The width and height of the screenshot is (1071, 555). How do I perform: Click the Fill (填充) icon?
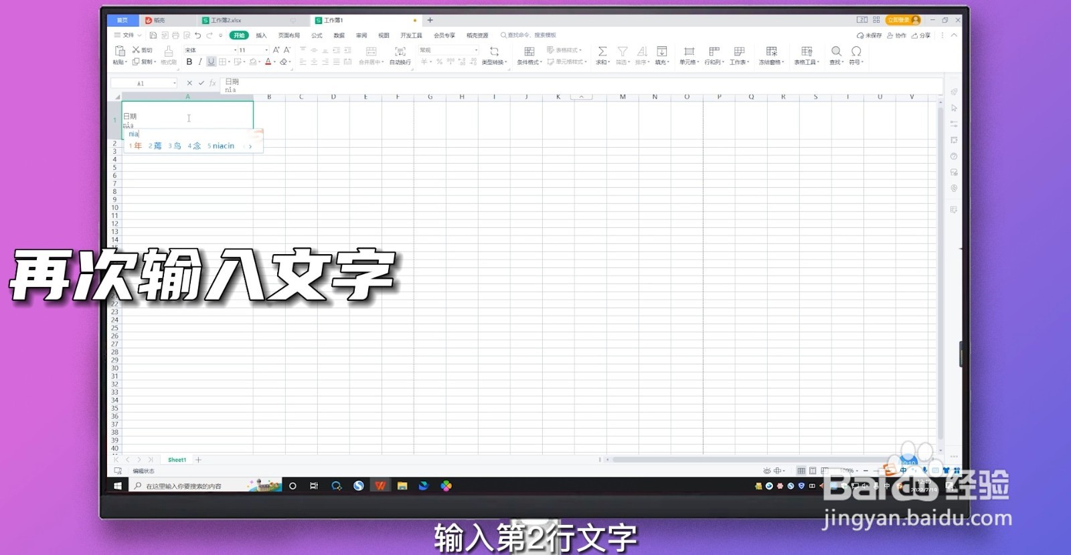click(661, 51)
